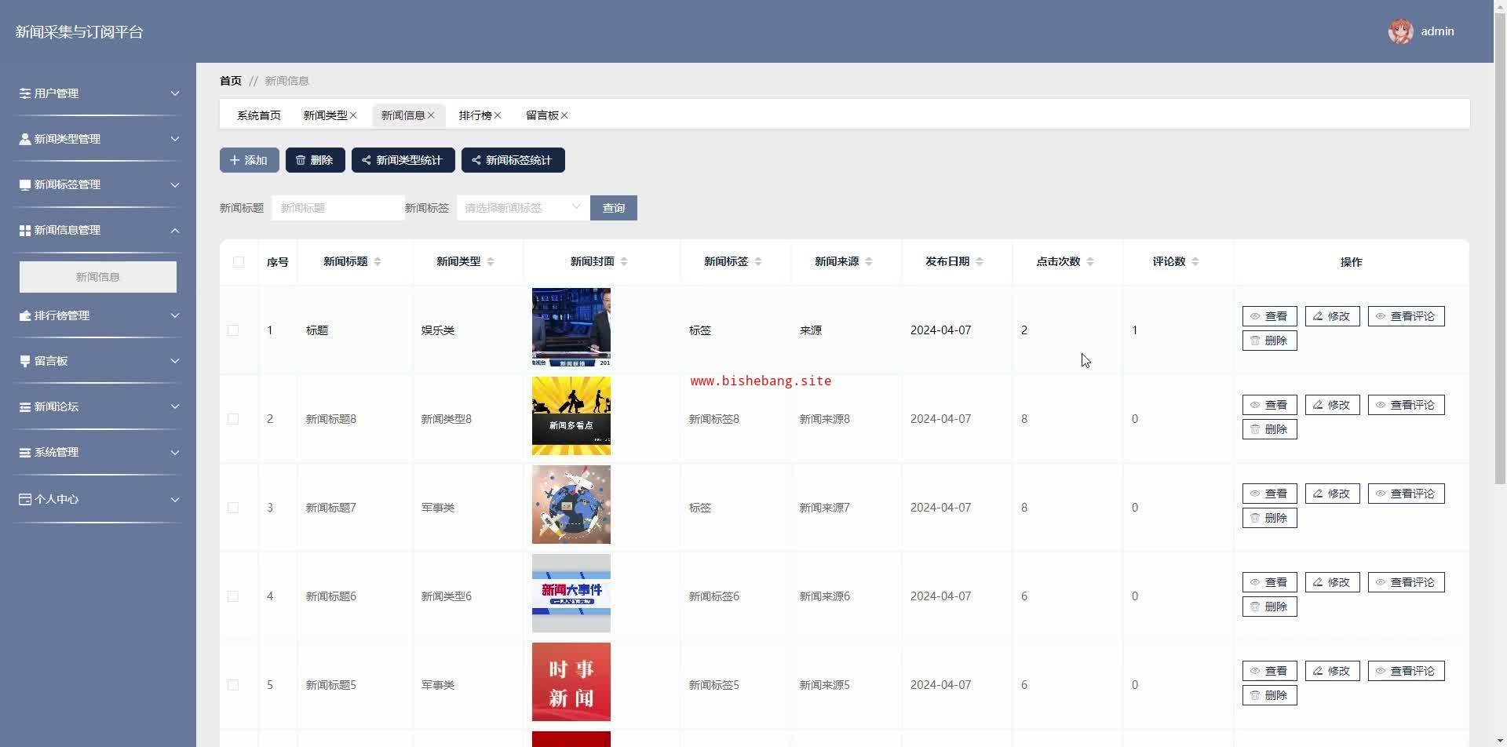The width and height of the screenshot is (1507, 747).
Task: Check the row checkbox for 标题
Action: click(x=233, y=330)
